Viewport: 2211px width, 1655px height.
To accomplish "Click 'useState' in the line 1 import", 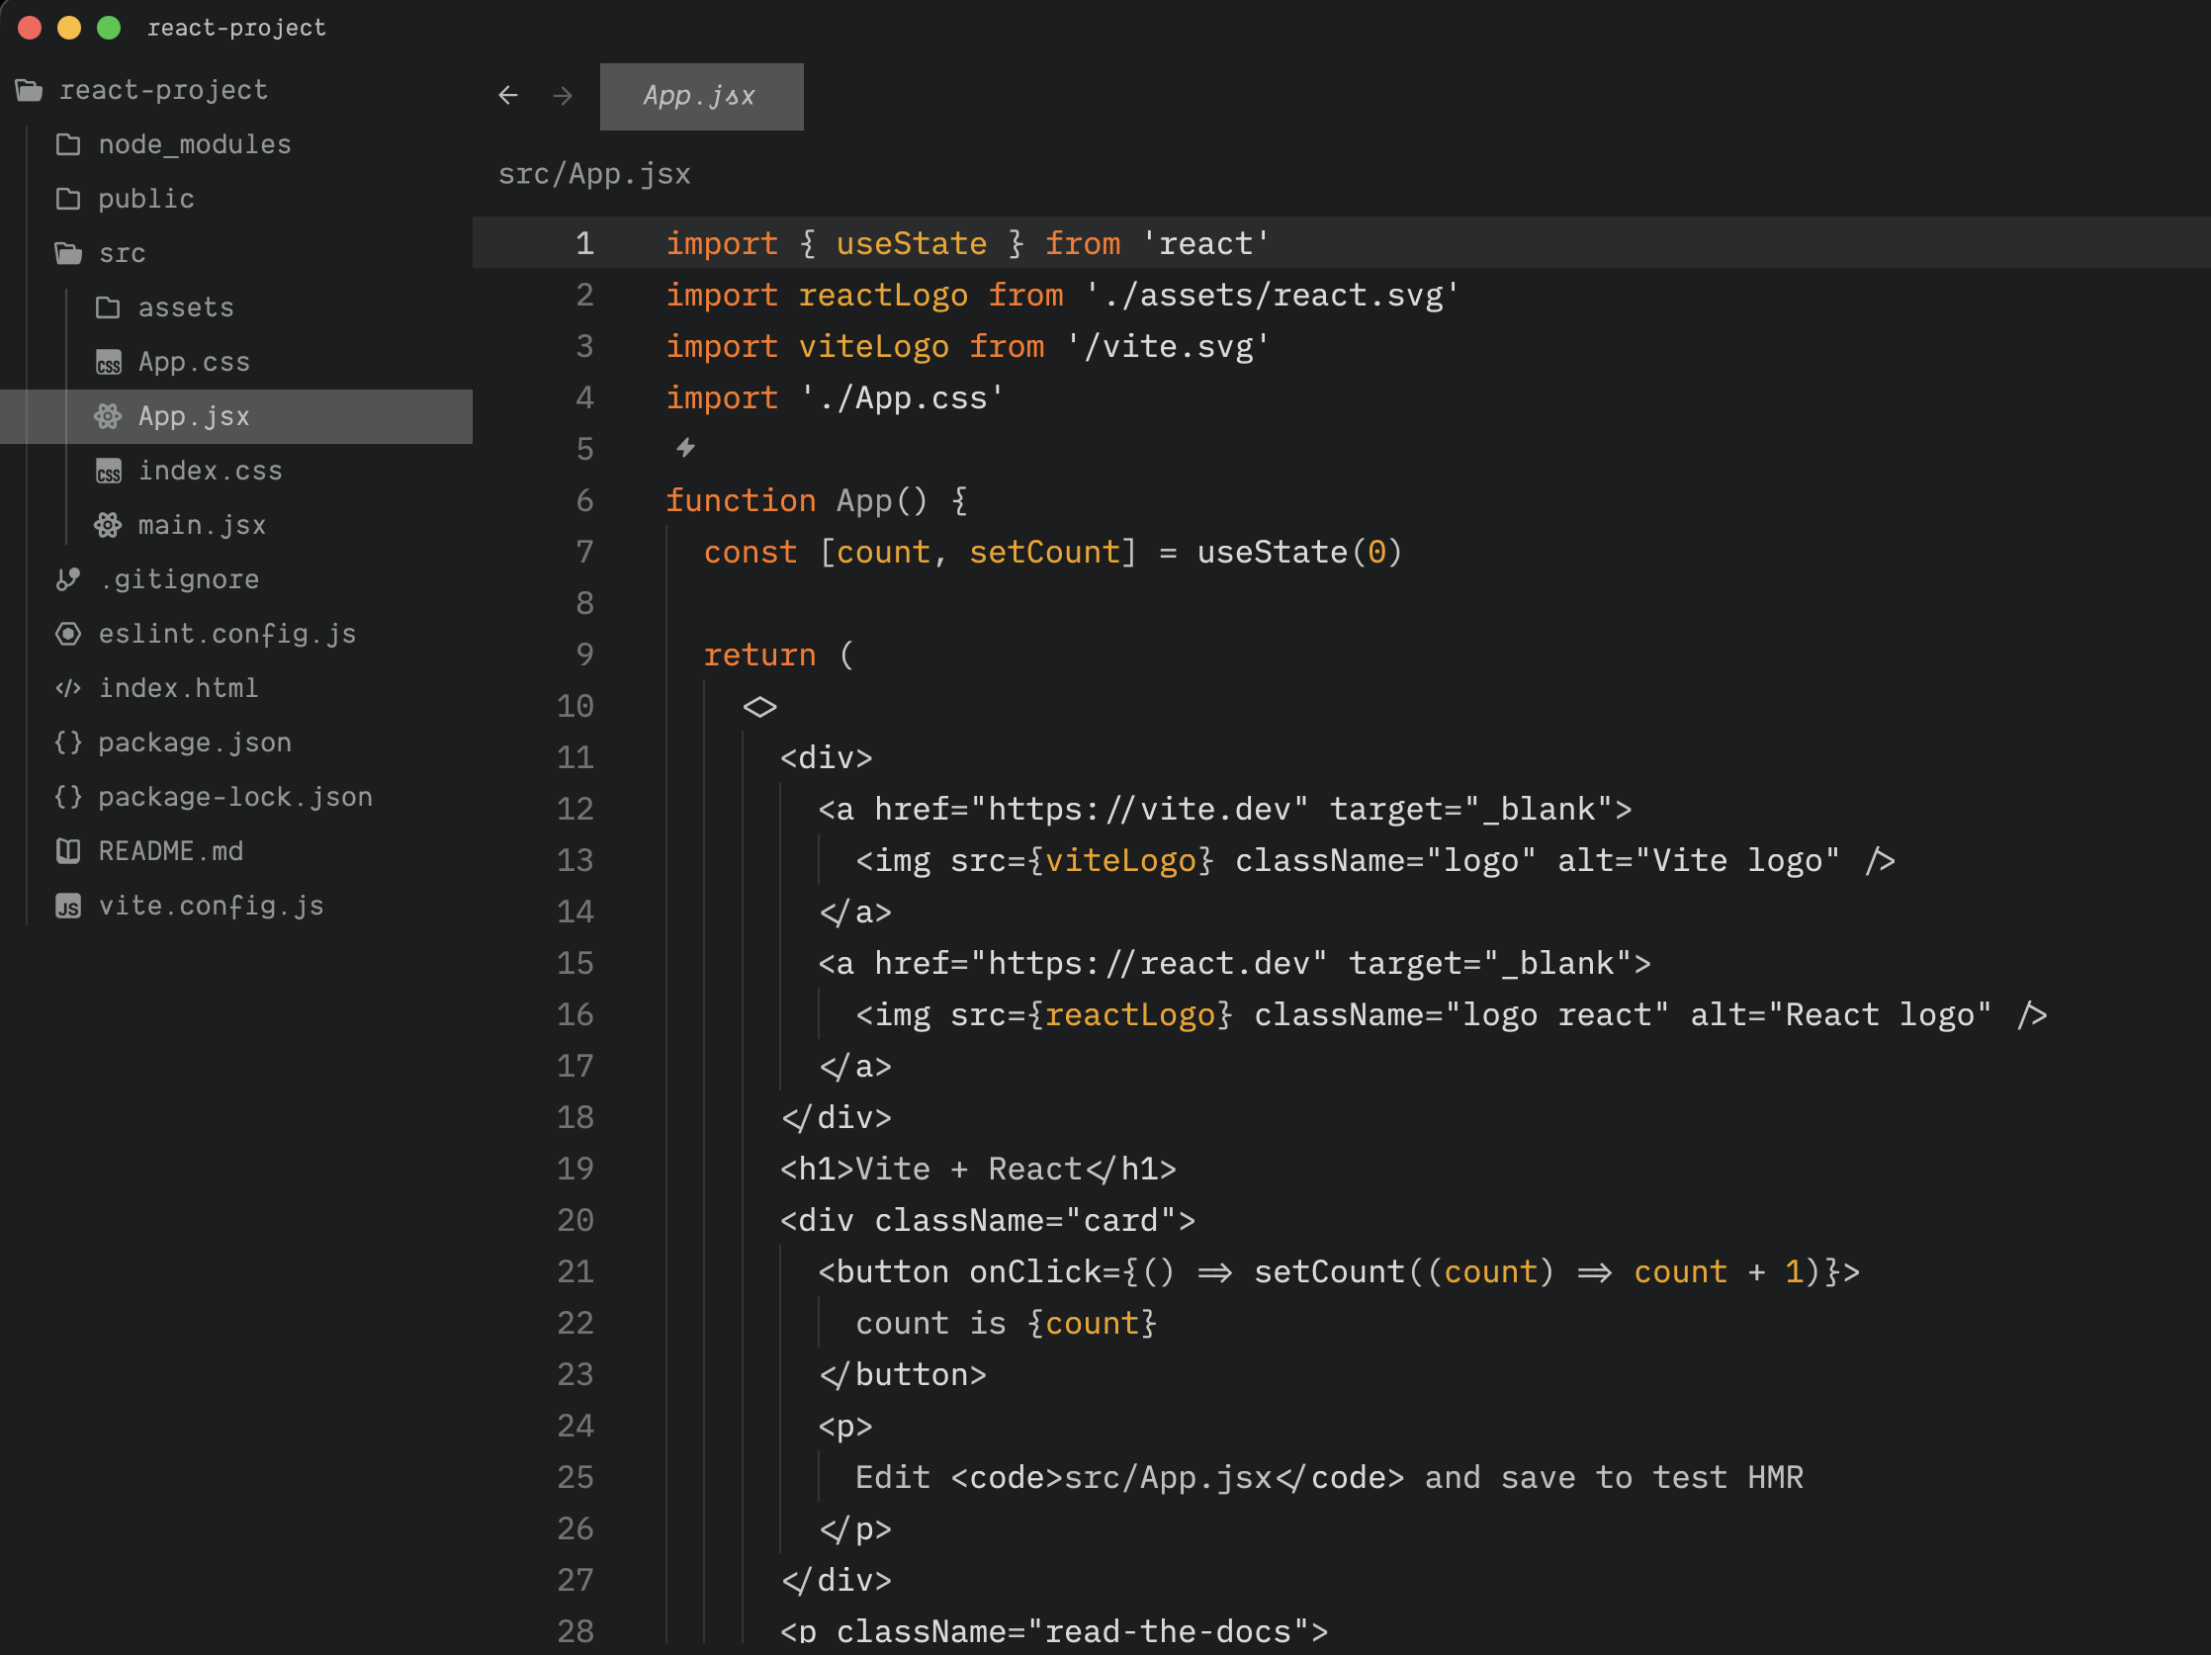I will [911, 243].
